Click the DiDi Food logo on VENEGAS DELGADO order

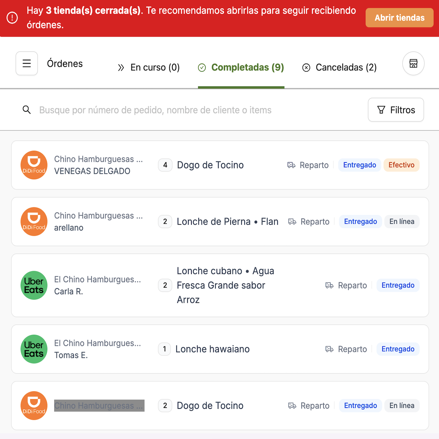pos(34,165)
